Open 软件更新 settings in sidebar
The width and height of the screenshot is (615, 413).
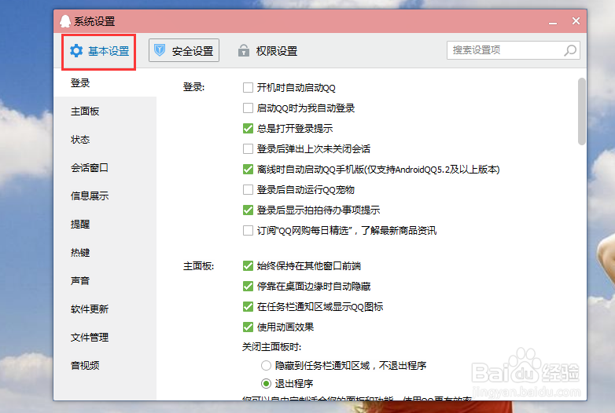pyautogui.click(x=105, y=309)
